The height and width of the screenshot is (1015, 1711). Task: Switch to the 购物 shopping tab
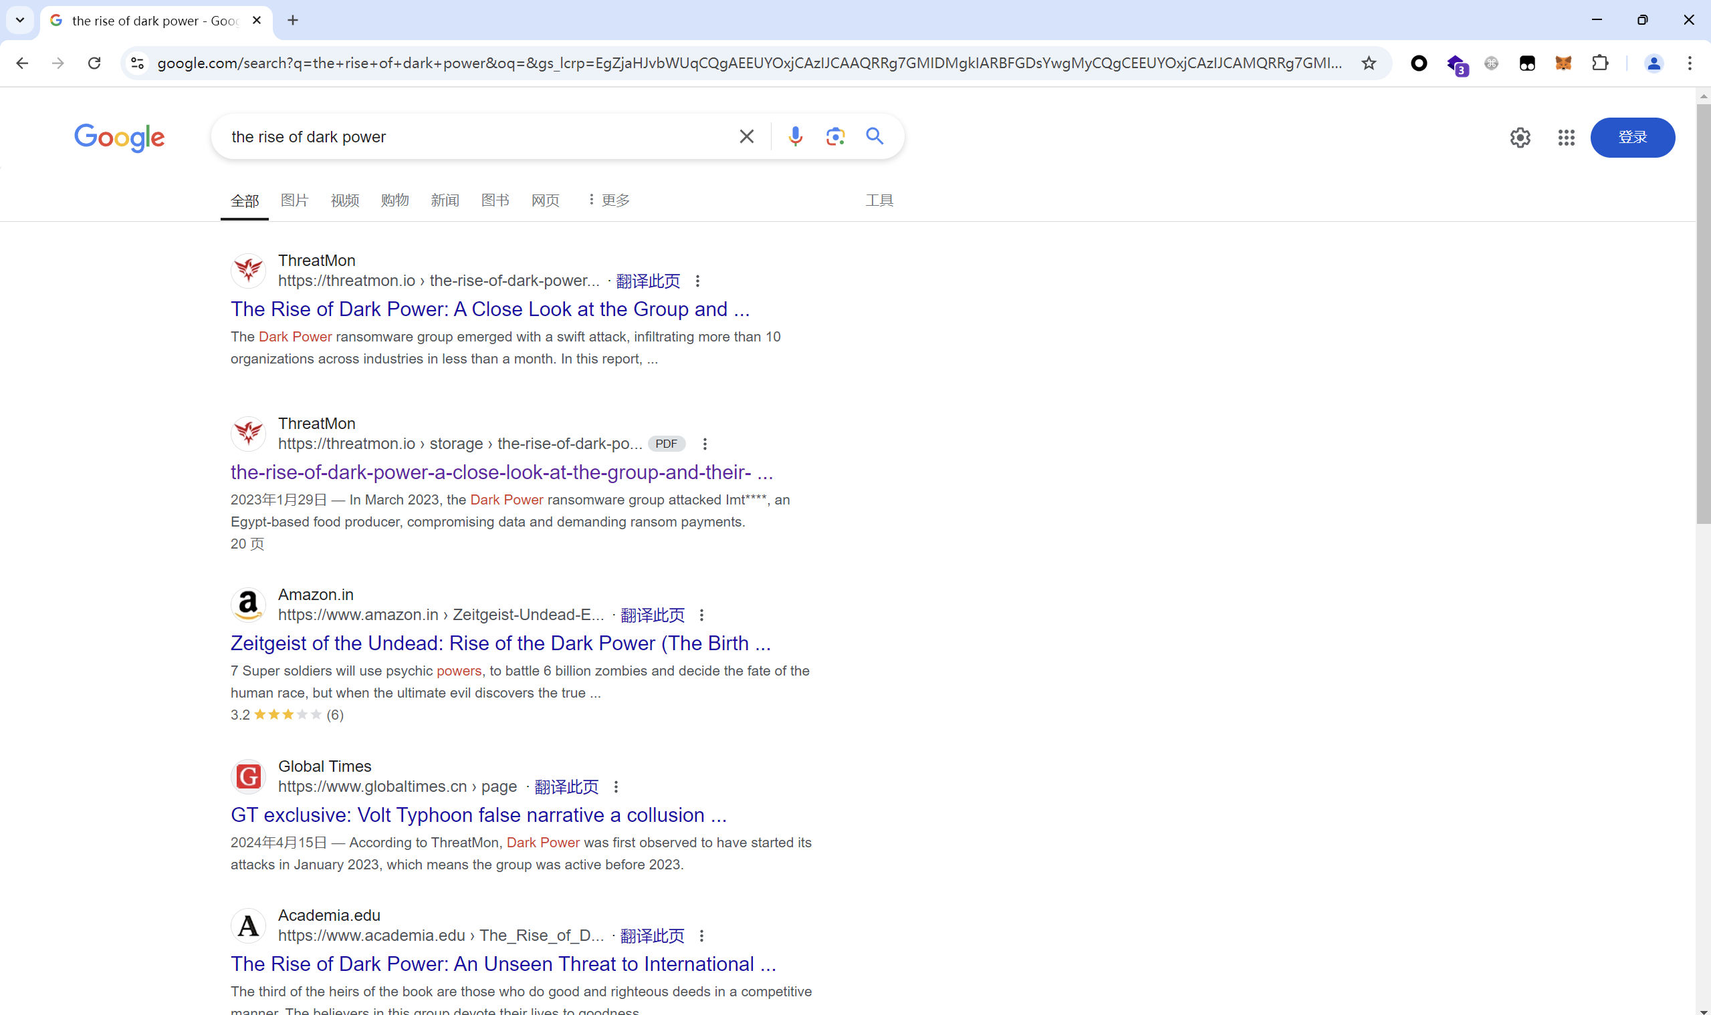(394, 200)
